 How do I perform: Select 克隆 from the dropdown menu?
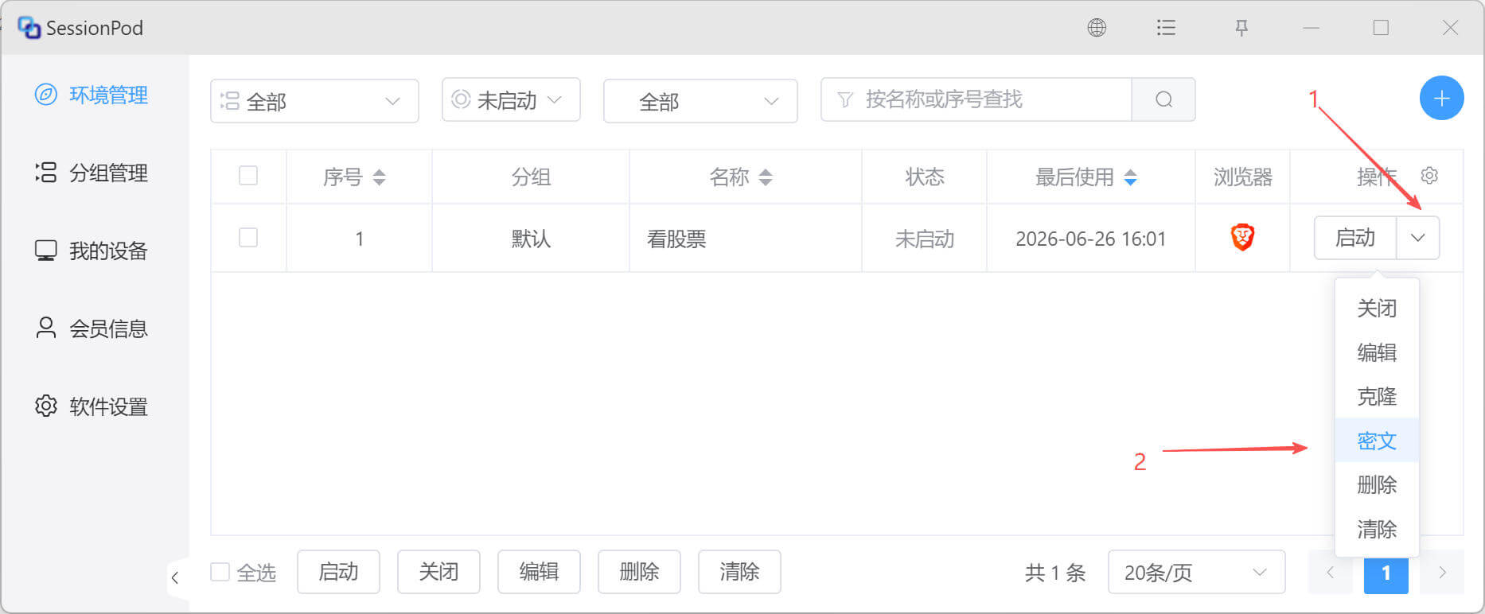[1377, 396]
